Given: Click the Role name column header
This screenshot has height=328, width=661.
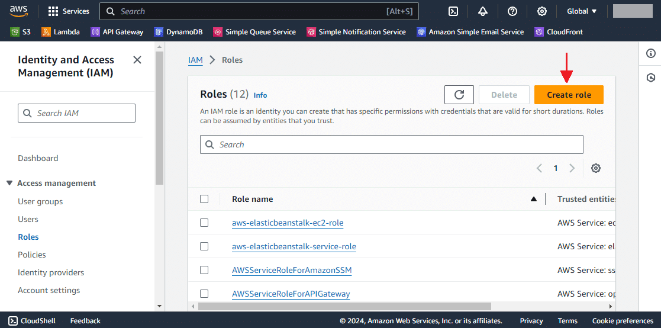Looking at the screenshot, I should pos(252,199).
